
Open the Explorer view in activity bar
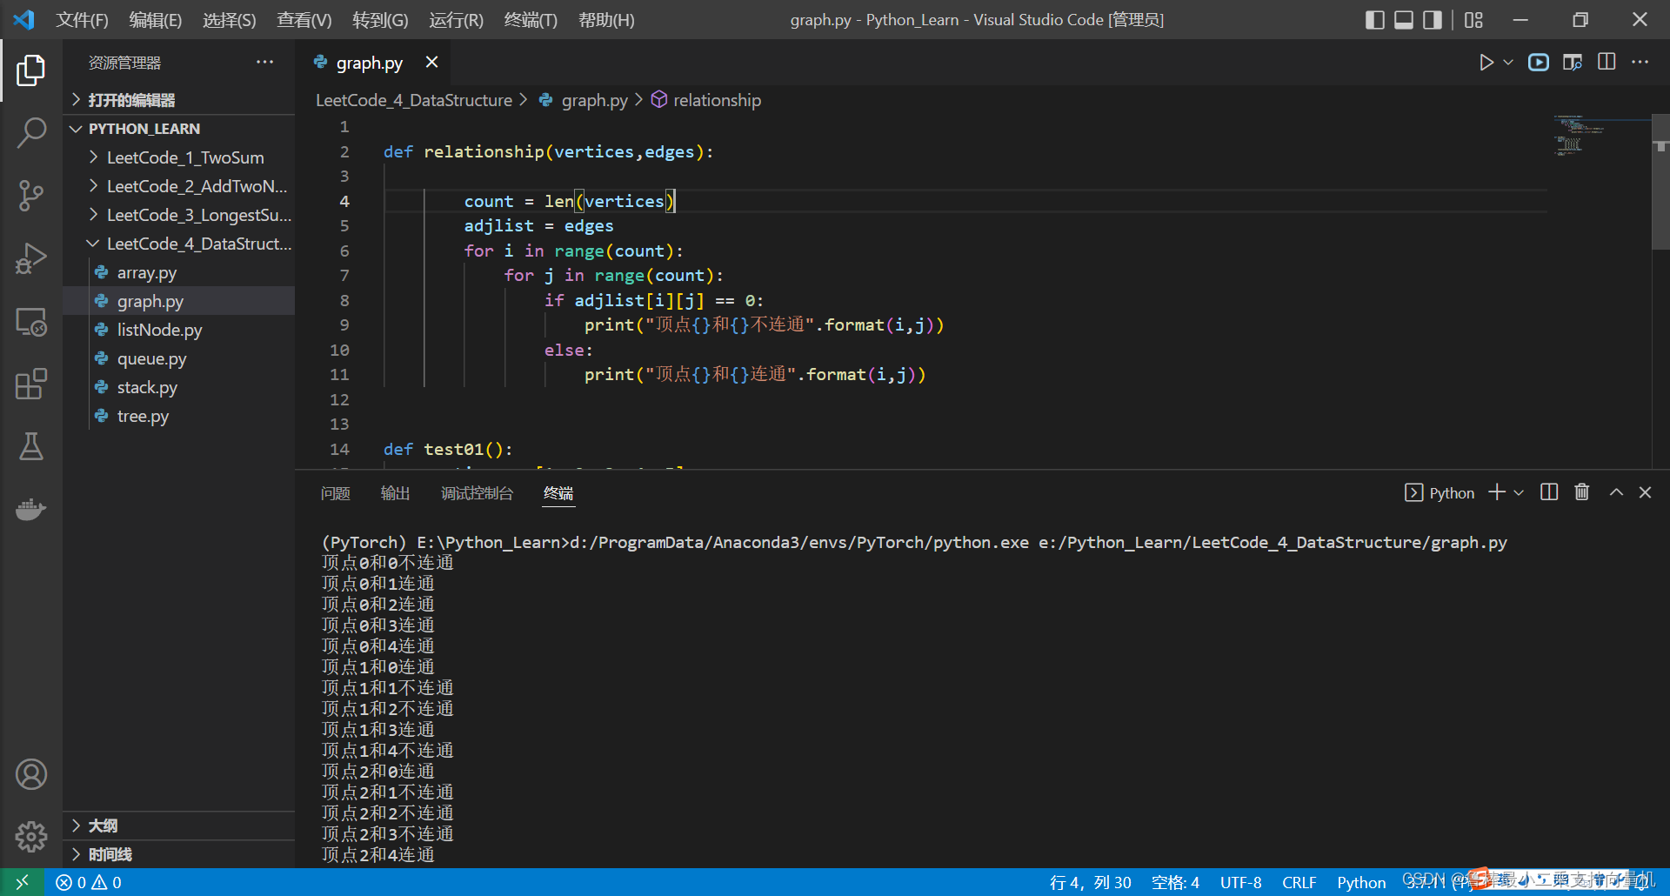[31, 70]
